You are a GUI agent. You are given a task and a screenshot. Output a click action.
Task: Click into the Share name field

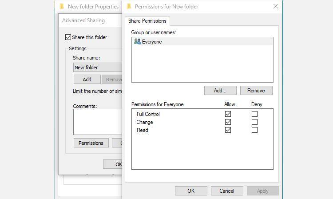point(97,68)
